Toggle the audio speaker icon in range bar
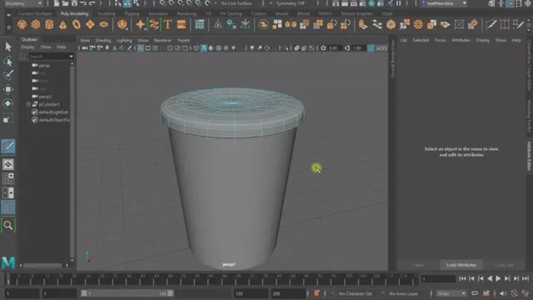 (503, 294)
